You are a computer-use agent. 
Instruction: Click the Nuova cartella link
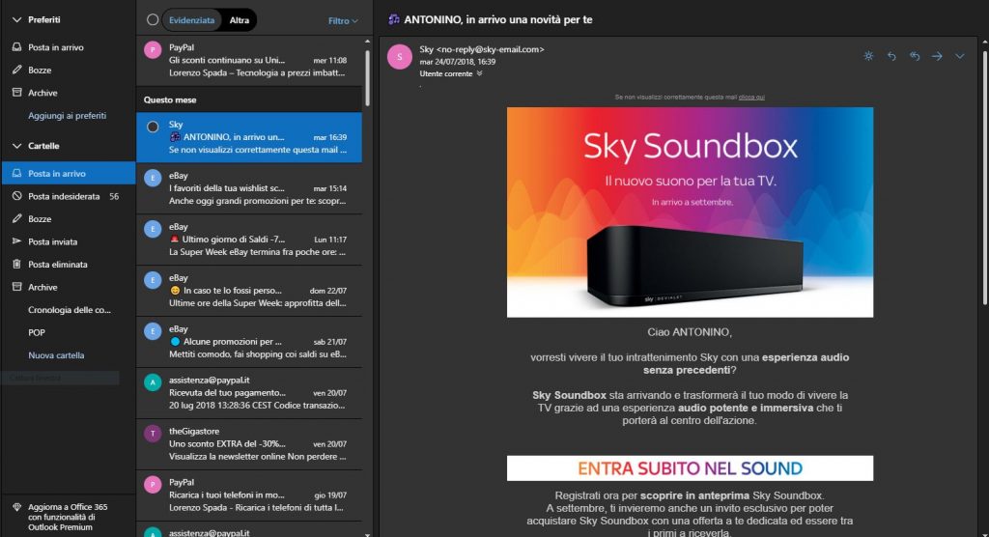[x=56, y=355]
